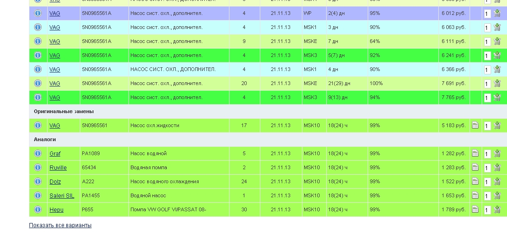This screenshot has height=237, width=507.
Task: Add the 6 366 руб. VAG item to cart
Action: (497, 69)
